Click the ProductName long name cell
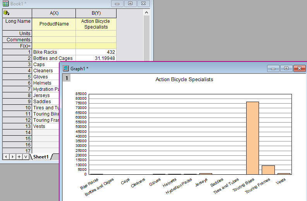 point(54,24)
